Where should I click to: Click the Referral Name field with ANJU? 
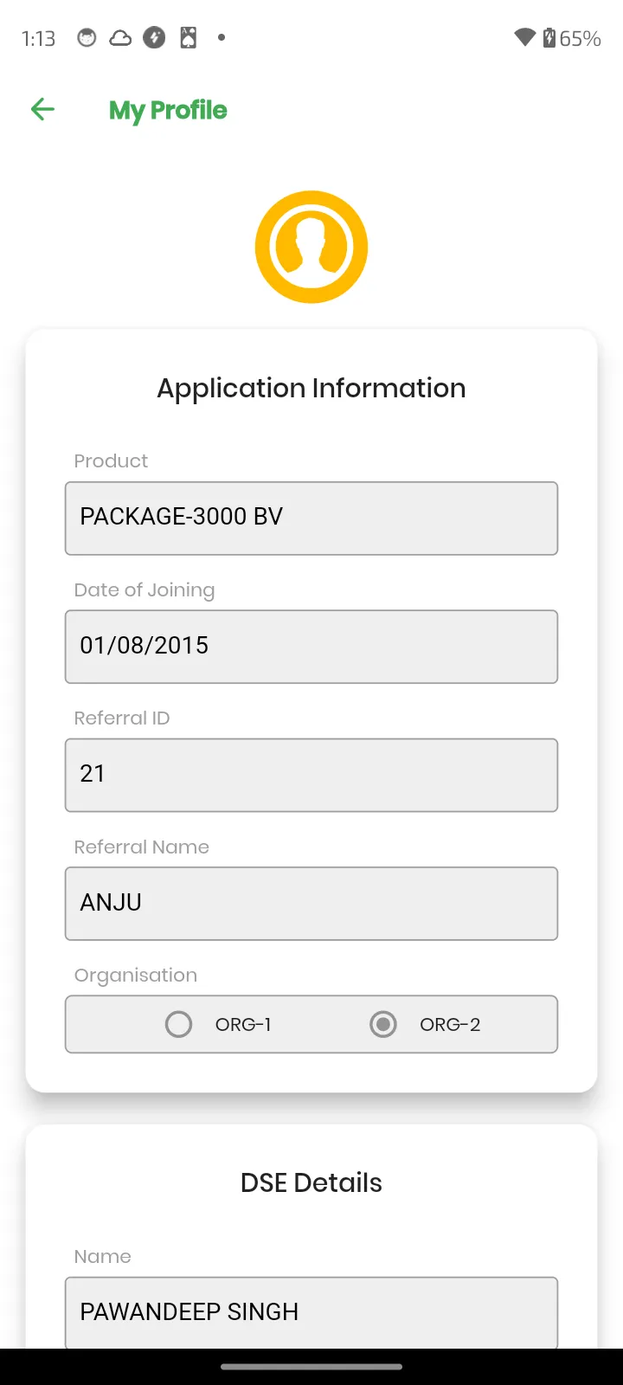point(311,903)
